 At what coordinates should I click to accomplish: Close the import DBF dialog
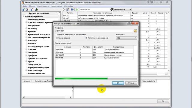pyautogui.click(x=135, y=23)
